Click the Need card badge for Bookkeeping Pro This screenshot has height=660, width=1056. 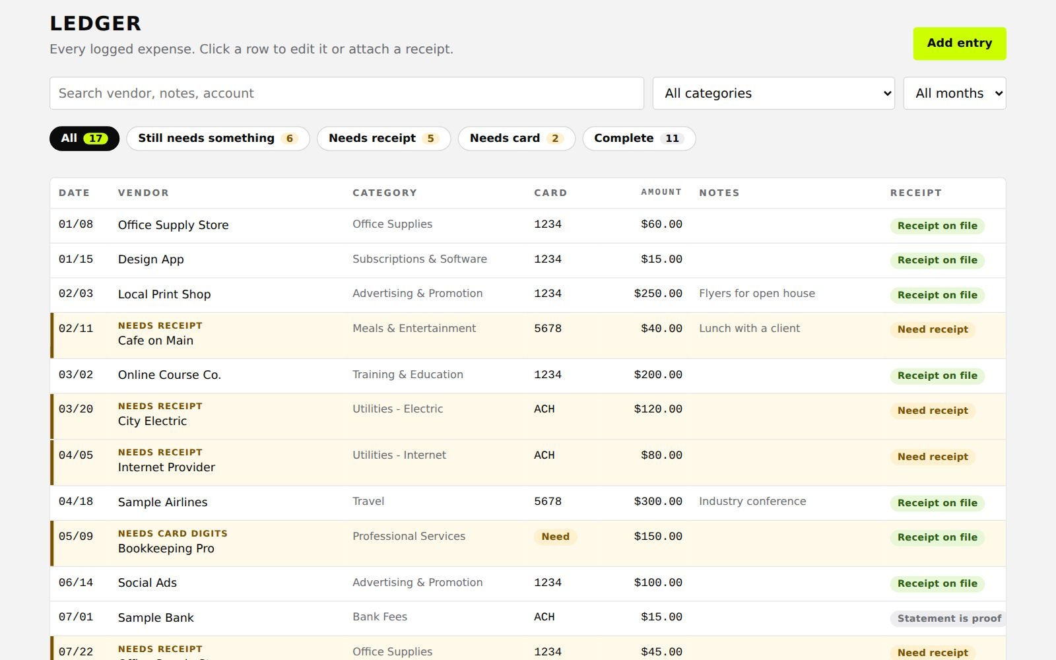coord(555,537)
